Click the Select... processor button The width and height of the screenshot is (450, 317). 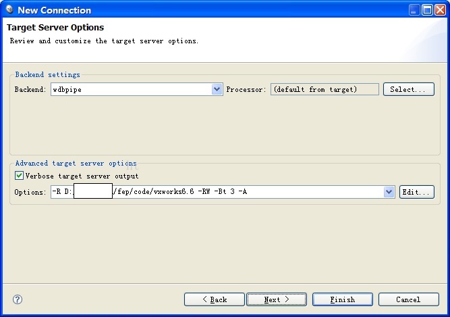coord(409,89)
